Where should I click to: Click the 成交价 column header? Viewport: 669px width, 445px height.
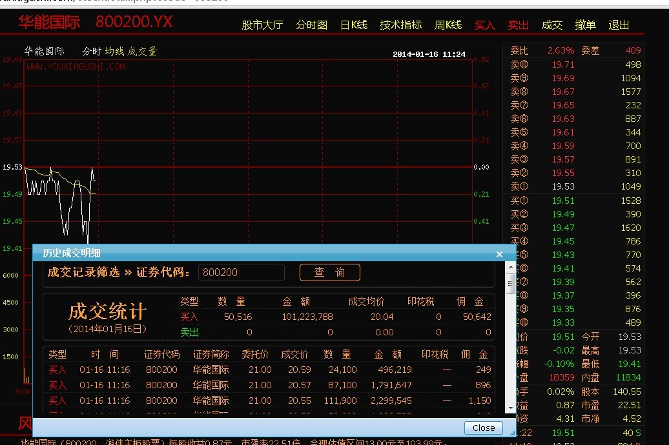294,354
